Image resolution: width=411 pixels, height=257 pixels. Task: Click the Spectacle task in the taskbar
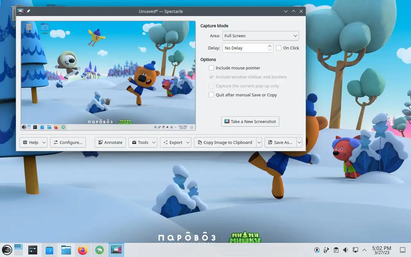coord(116,250)
